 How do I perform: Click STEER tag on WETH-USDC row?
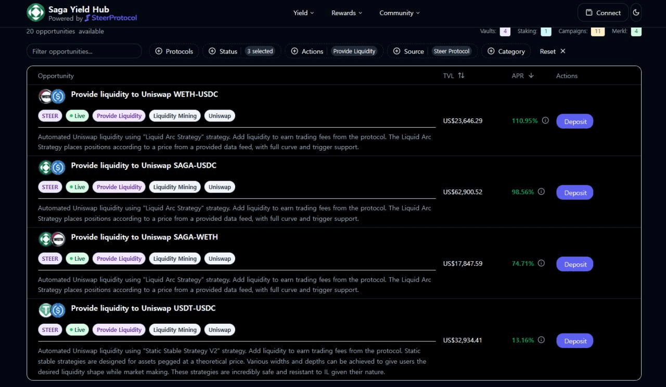click(x=50, y=116)
